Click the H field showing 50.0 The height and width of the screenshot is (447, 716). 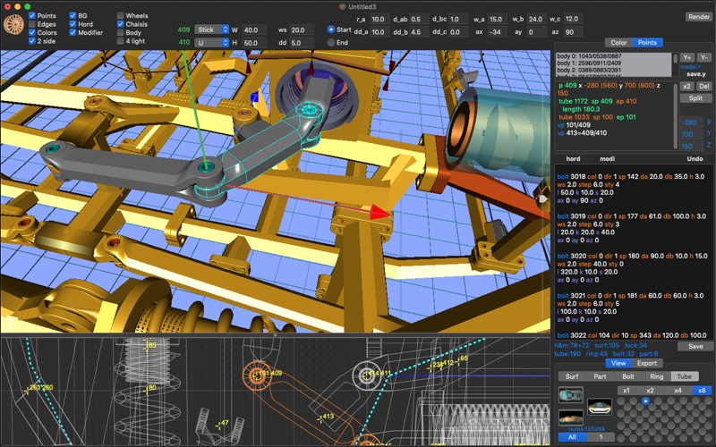[254, 43]
